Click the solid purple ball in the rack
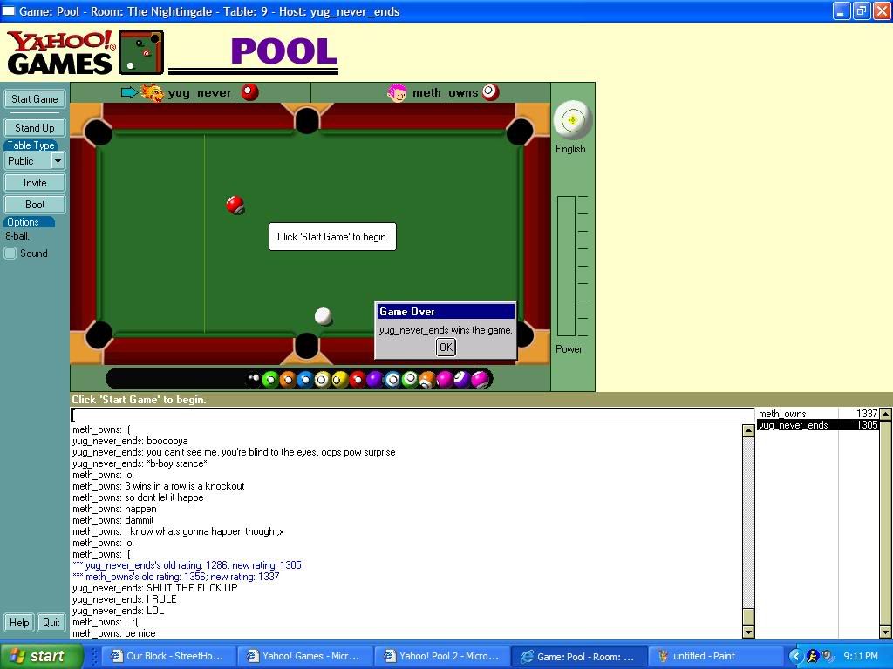Image resolution: width=893 pixels, height=669 pixels. pyautogui.click(x=375, y=380)
